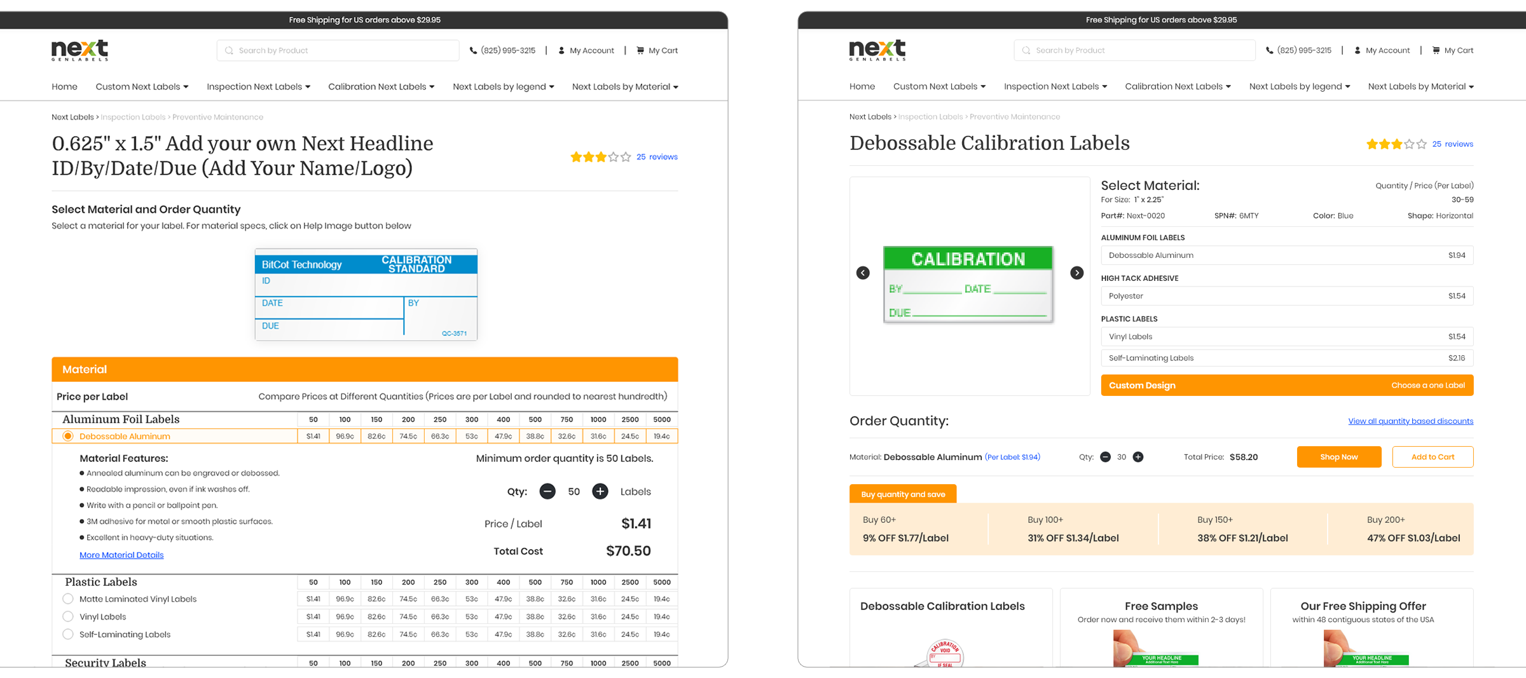The height and width of the screenshot is (678, 1526).
Task: Increase the quantity above 50 labels
Action: pyautogui.click(x=600, y=491)
